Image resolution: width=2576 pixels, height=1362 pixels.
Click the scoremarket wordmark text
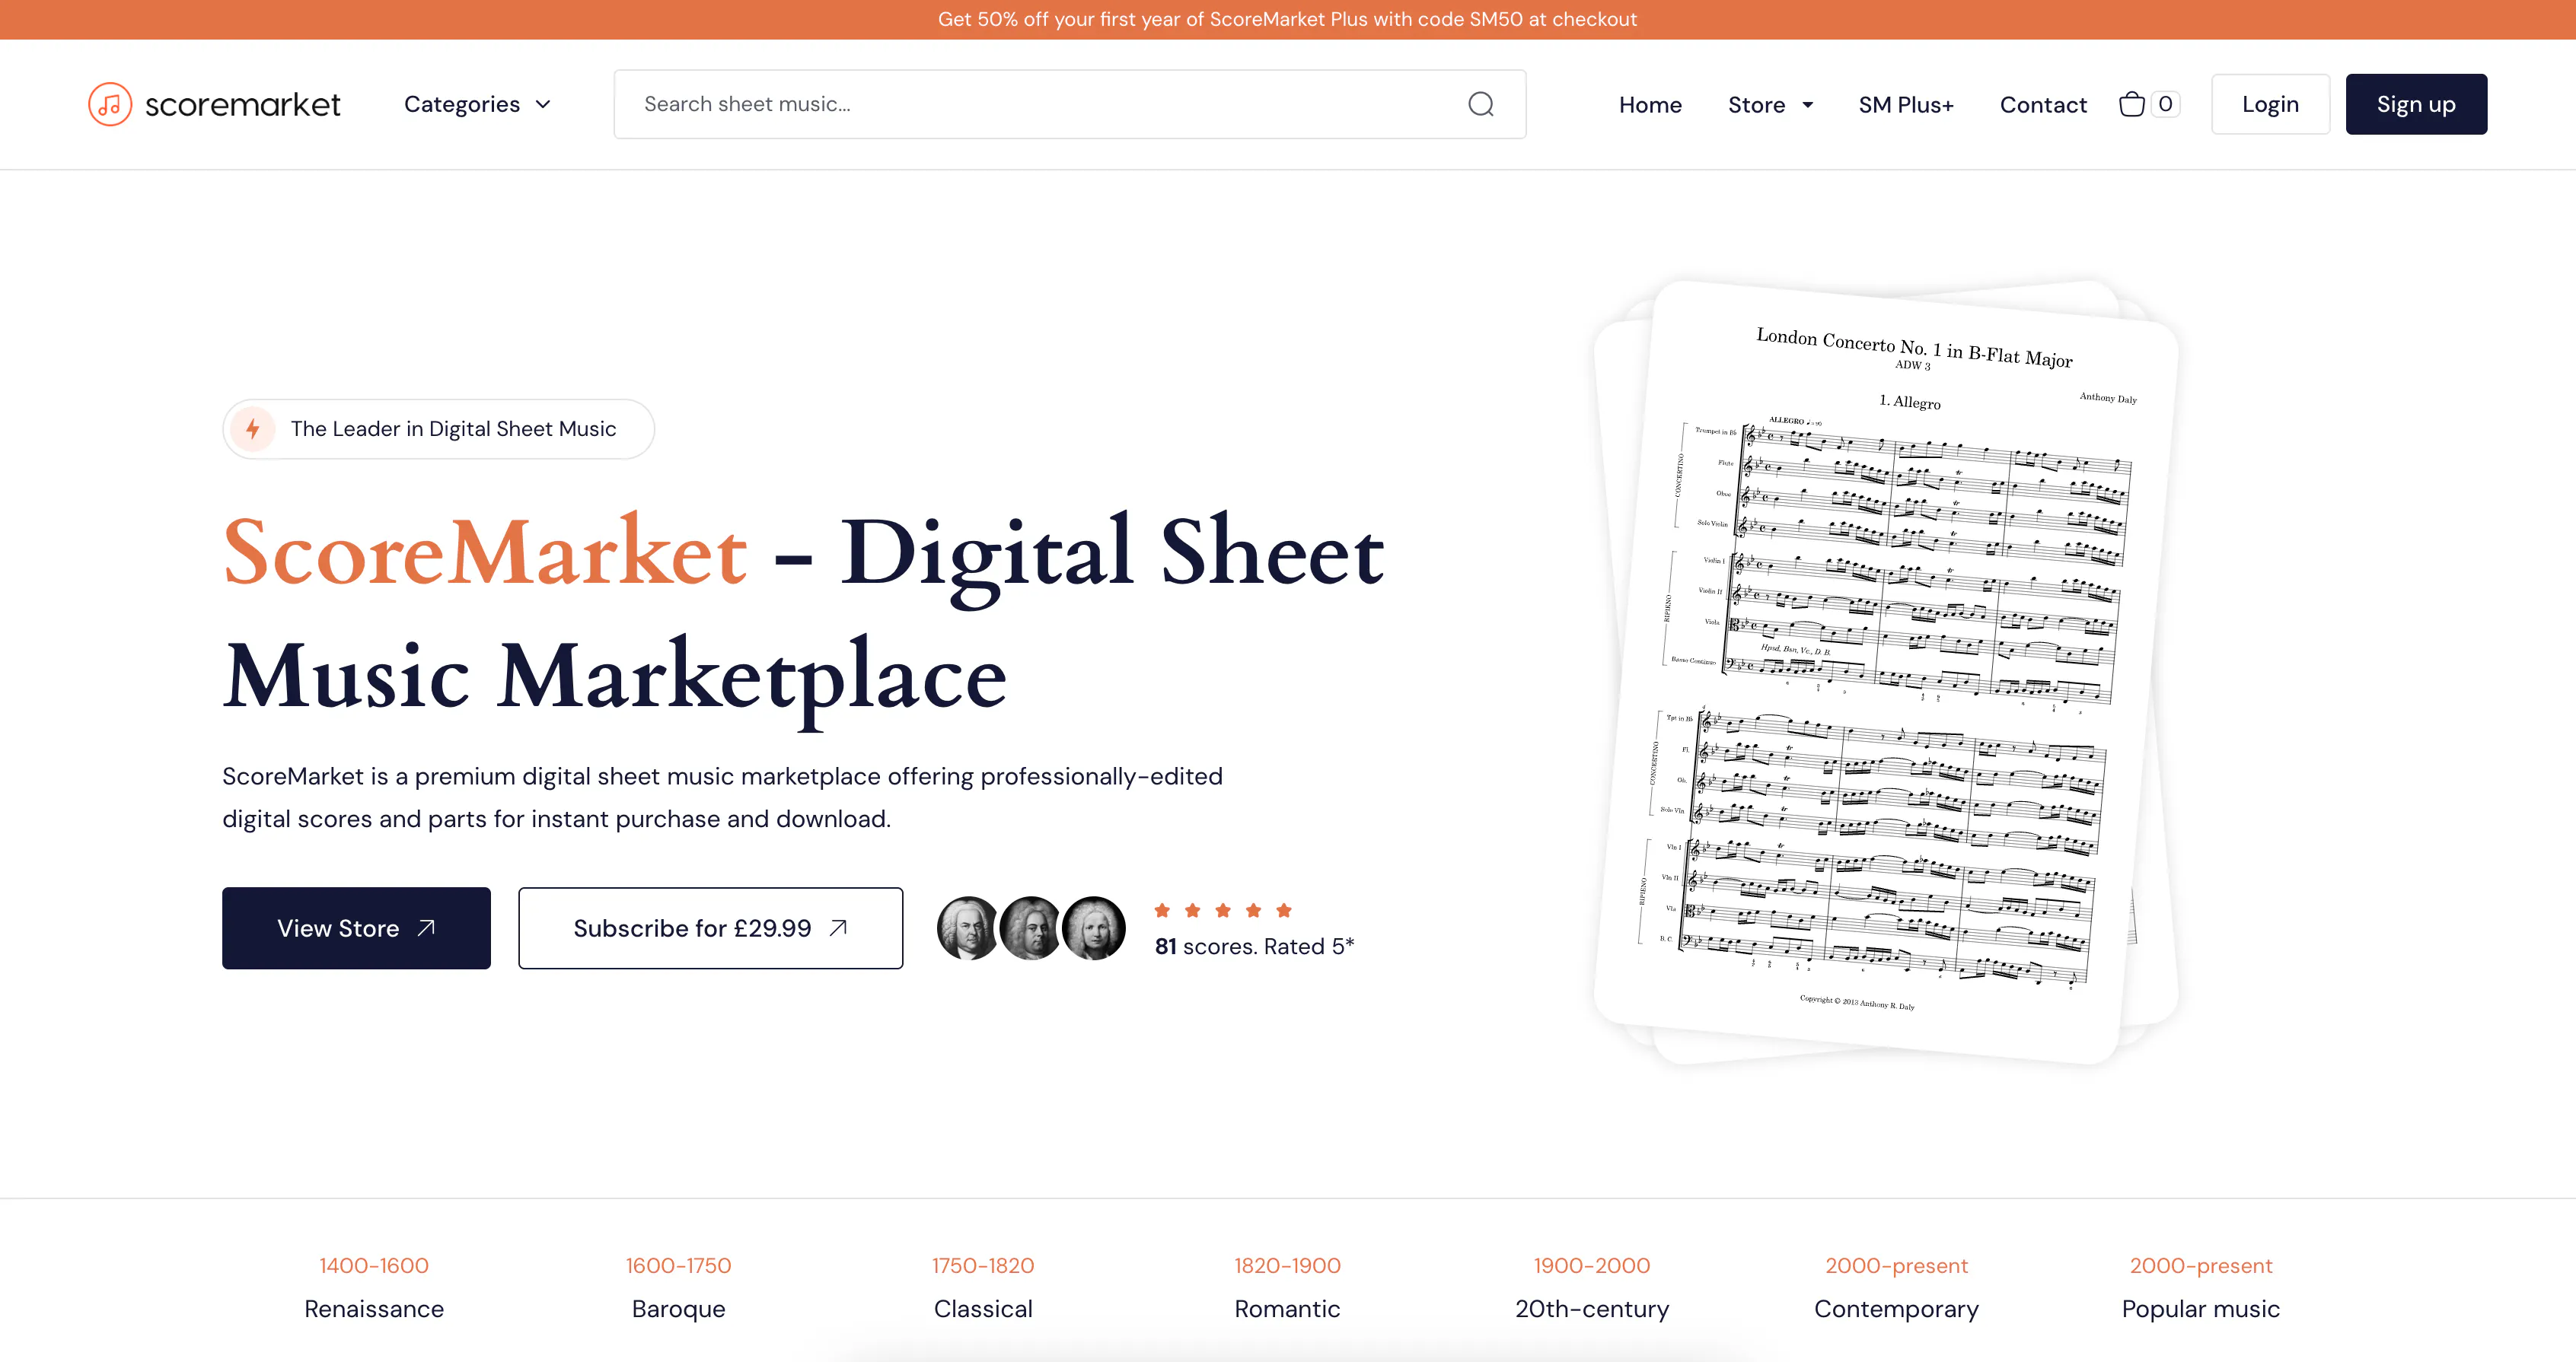pos(243,104)
